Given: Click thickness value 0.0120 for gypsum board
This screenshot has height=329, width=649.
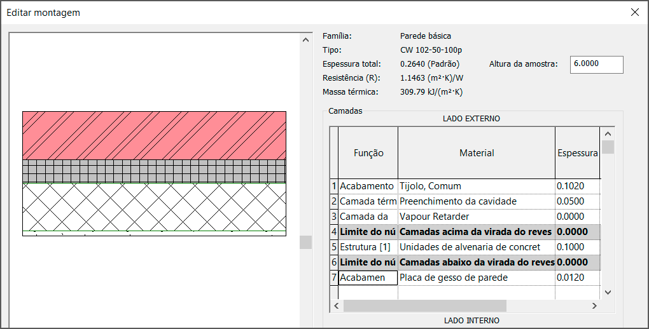Looking at the screenshot, I should [576, 278].
